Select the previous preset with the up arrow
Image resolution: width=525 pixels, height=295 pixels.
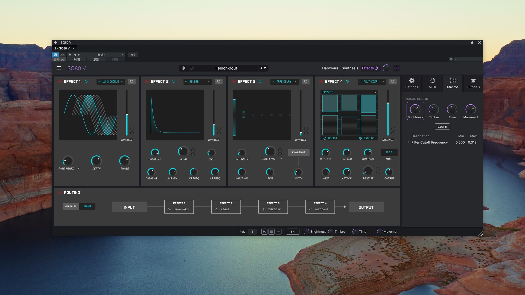click(x=261, y=68)
